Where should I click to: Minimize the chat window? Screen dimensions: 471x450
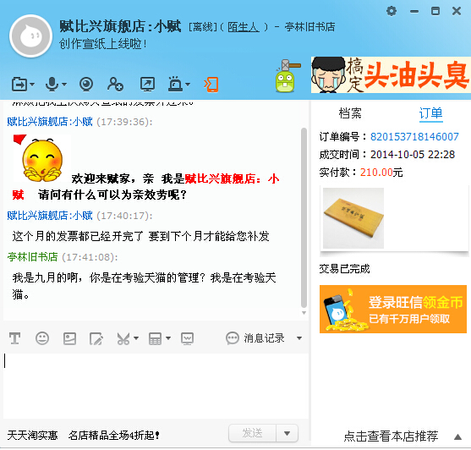click(x=414, y=11)
